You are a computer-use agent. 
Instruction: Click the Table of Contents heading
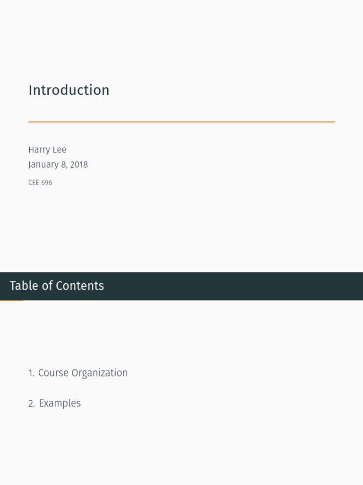57,286
